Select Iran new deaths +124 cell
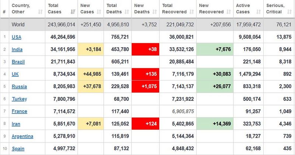Image resolution: width=295 pixels, height=155 pixels. click(145, 124)
